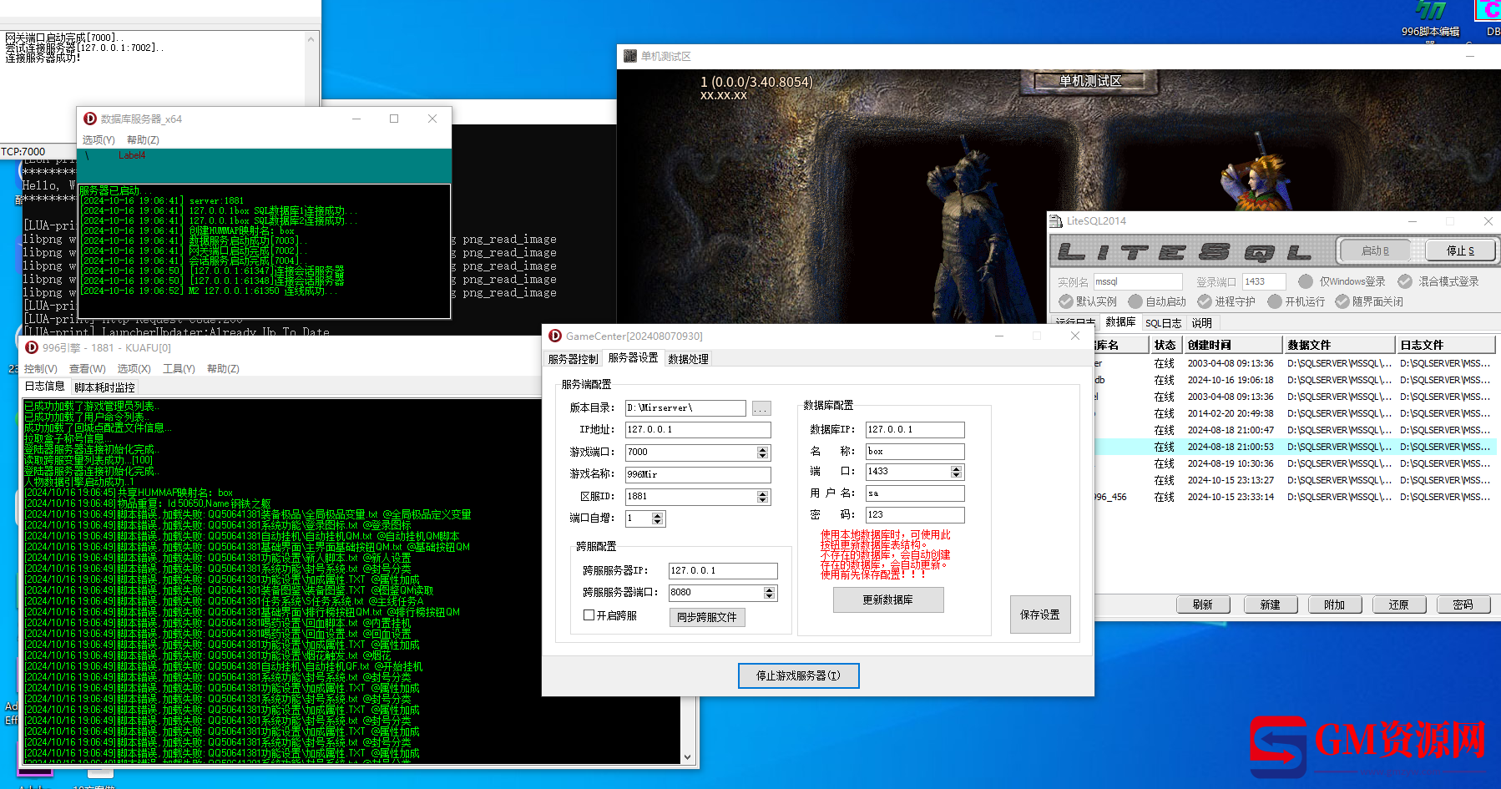Switch to SQL日志 tab in LiteSQL
This screenshot has width=1501, height=789.
(1163, 323)
